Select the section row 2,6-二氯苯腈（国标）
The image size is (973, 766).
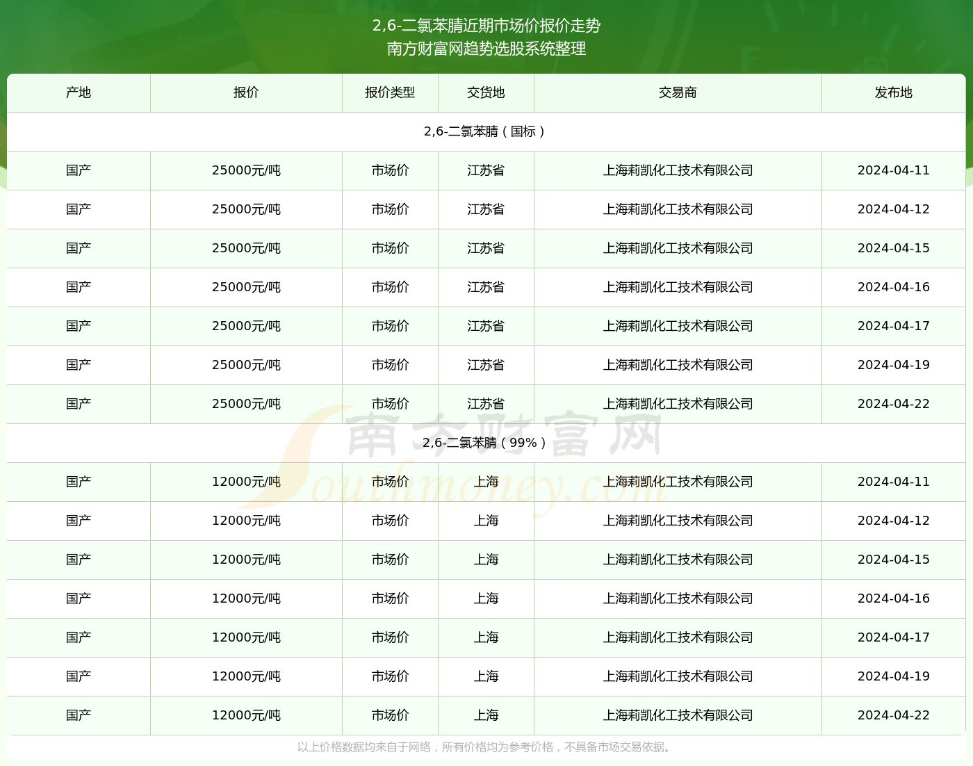[486, 131]
